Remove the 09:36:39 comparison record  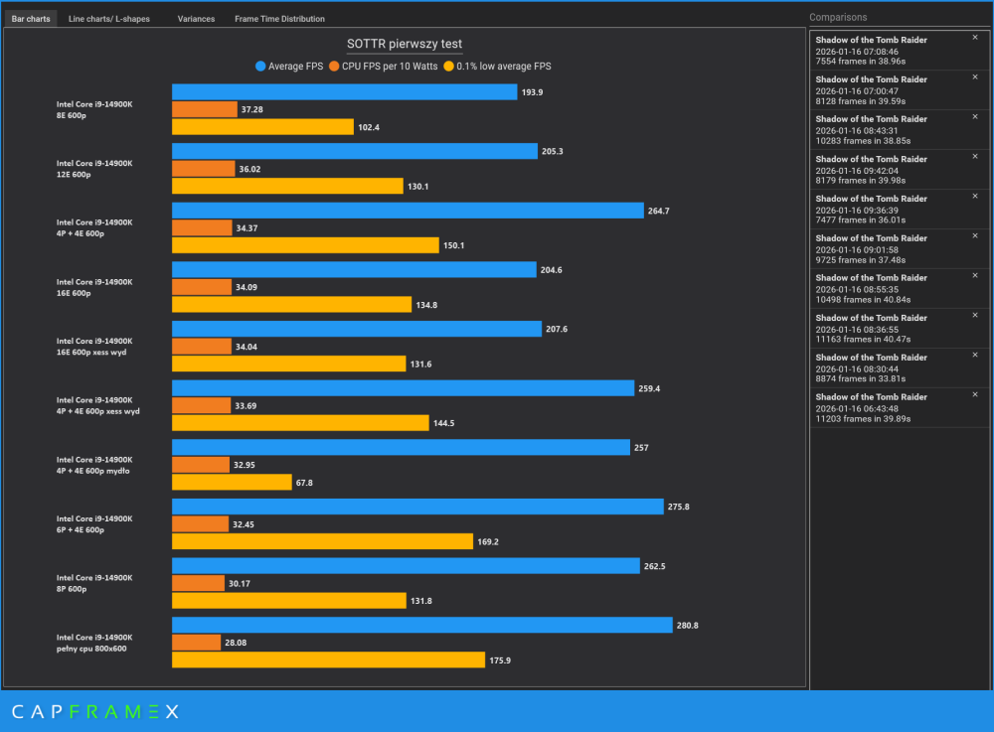(x=975, y=197)
